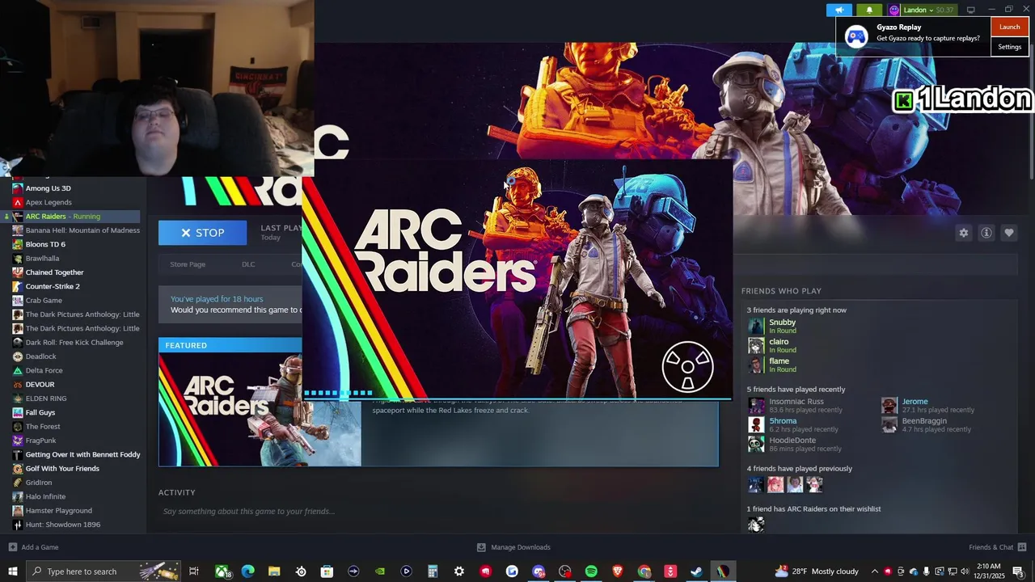1035x582 pixels.
Task: Open Windows Start menu
Action: point(13,571)
